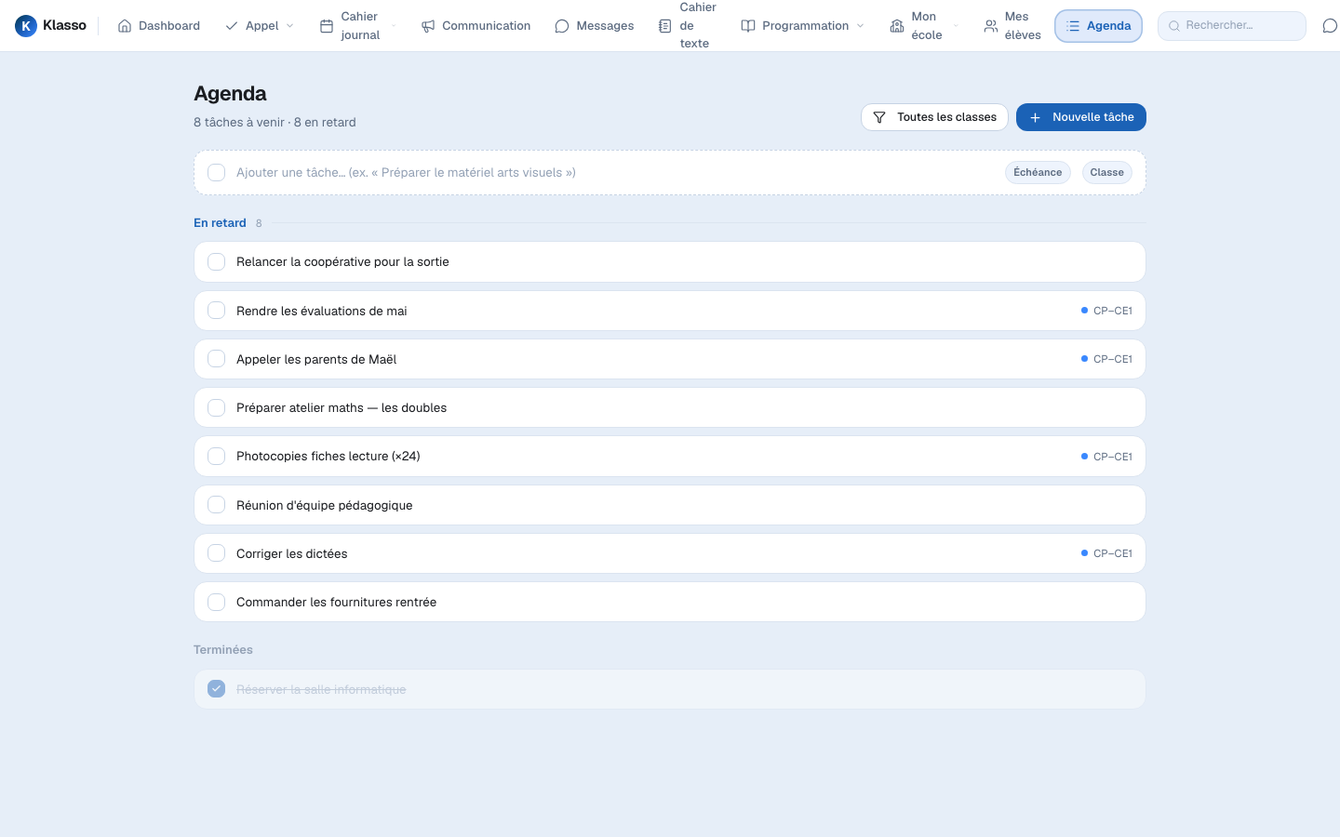This screenshot has height=837, width=1340.
Task: Check the 'Corriger les dictées' checkbox
Action: tap(217, 553)
